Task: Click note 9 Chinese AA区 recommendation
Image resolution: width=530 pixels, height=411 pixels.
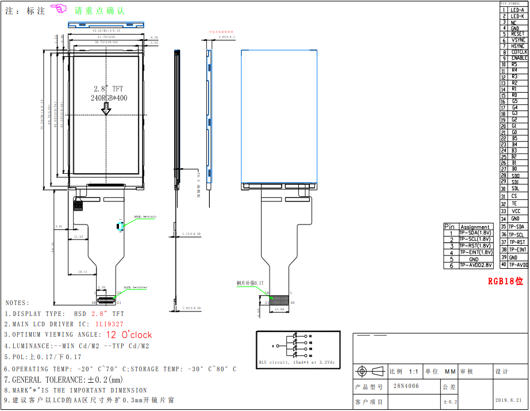Action: pos(89,400)
